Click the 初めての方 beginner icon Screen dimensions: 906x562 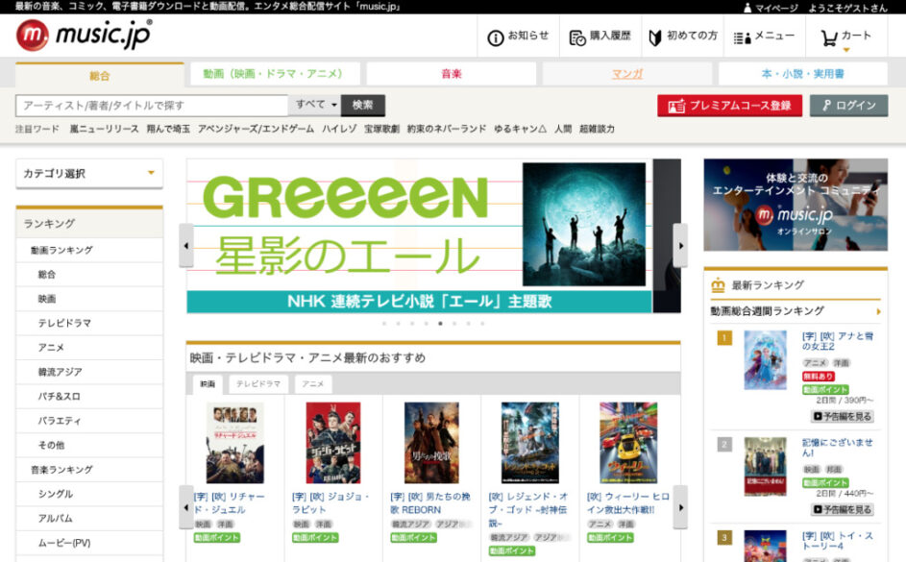coord(654,38)
